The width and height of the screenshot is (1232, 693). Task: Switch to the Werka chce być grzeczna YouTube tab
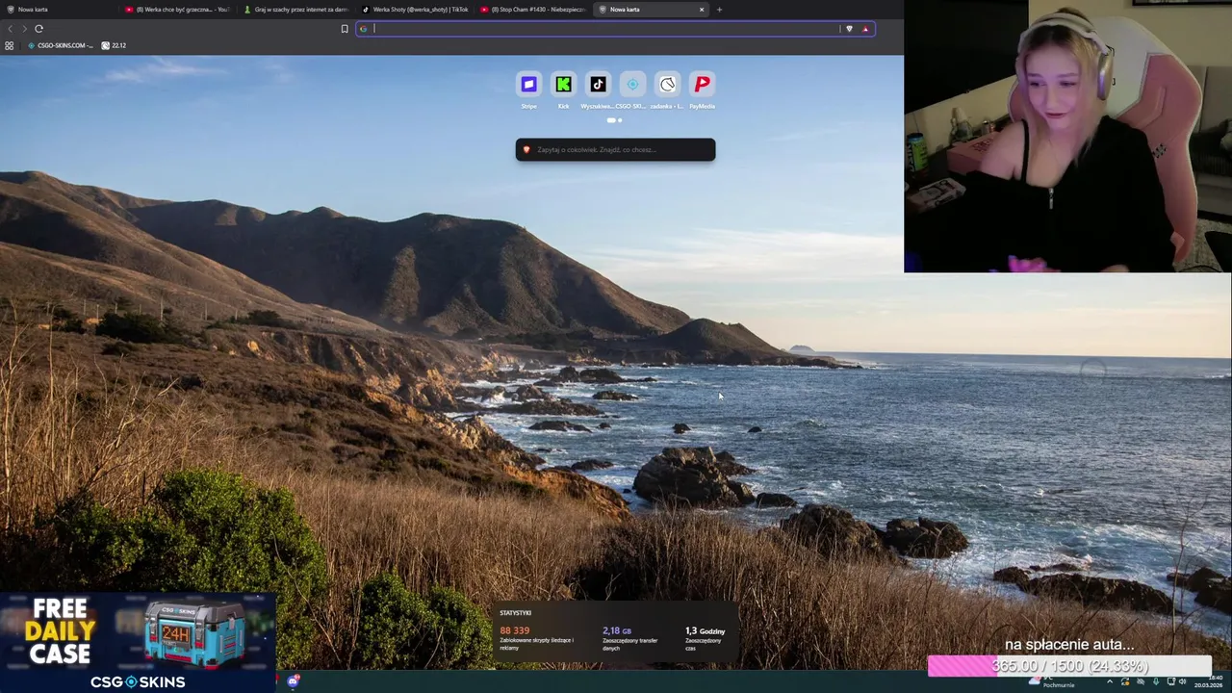(x=176, y=10)
